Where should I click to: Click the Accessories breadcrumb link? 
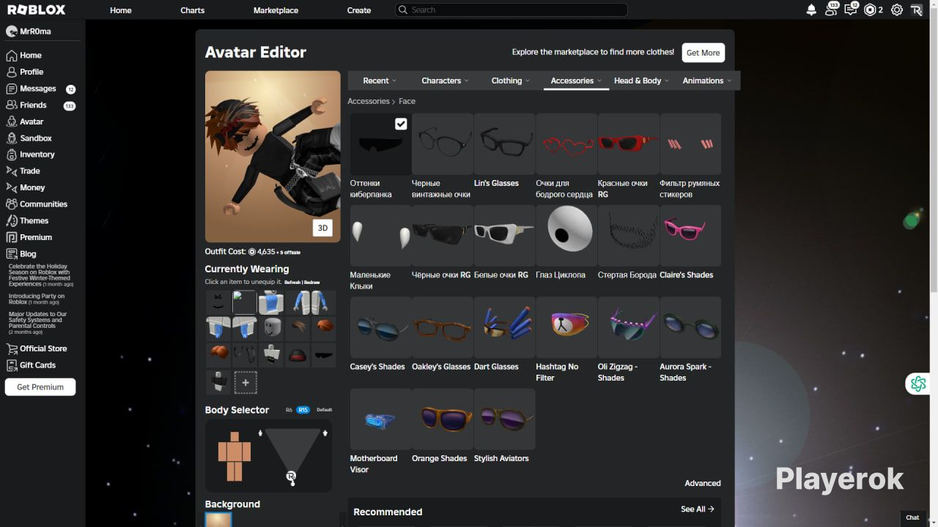coord(369,101)
